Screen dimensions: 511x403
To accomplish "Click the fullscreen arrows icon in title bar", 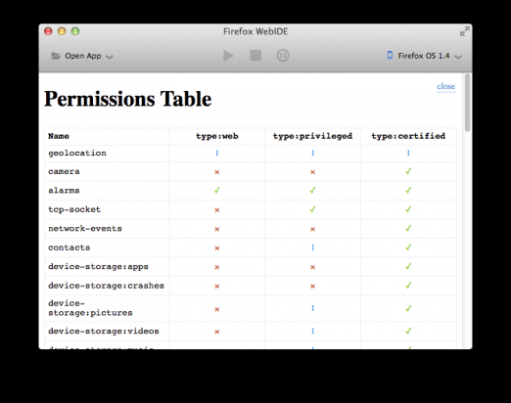I will tap(464, 32).
